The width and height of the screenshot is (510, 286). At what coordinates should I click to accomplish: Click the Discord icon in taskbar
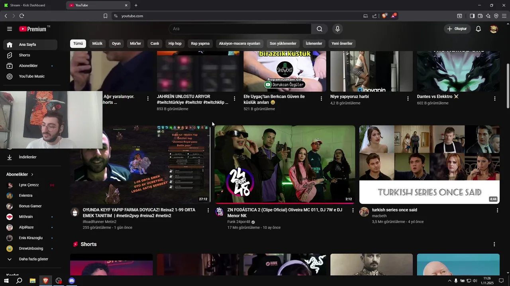click(72, 281)
